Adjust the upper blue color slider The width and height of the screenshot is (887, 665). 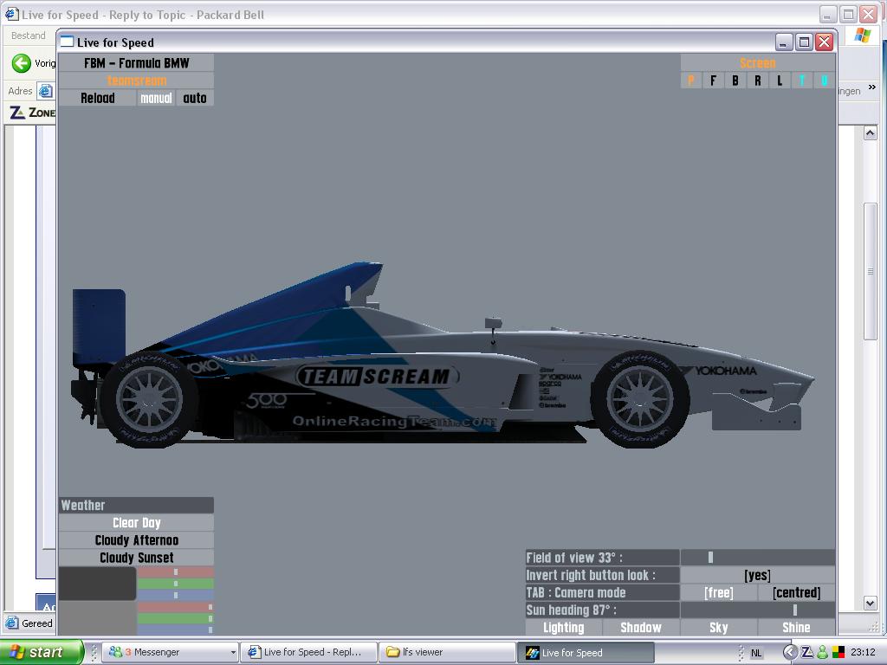(175, 595)
